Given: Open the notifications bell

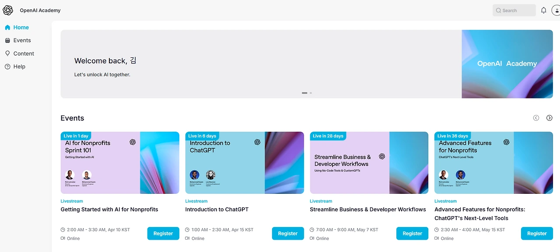Looking at the screenshot, I should [544, 10].
